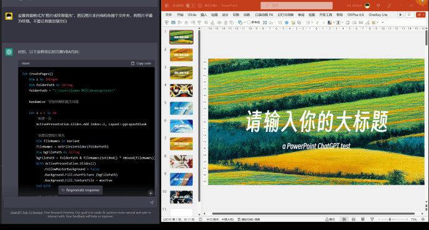Zoom out using minus icon in status bar
The height and width of the screenshot is (230, 429).
point(379,219)
